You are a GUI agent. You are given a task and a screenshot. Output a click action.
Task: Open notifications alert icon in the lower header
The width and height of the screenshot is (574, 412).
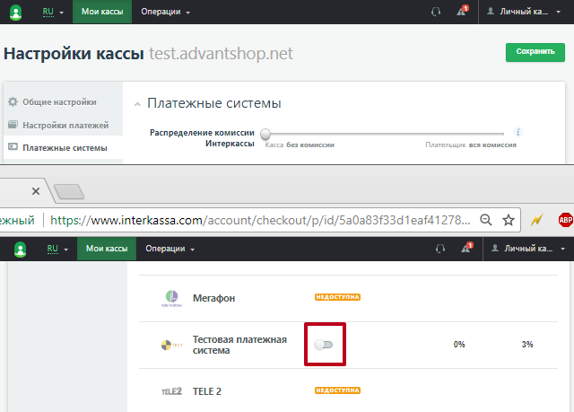[466, 248]
